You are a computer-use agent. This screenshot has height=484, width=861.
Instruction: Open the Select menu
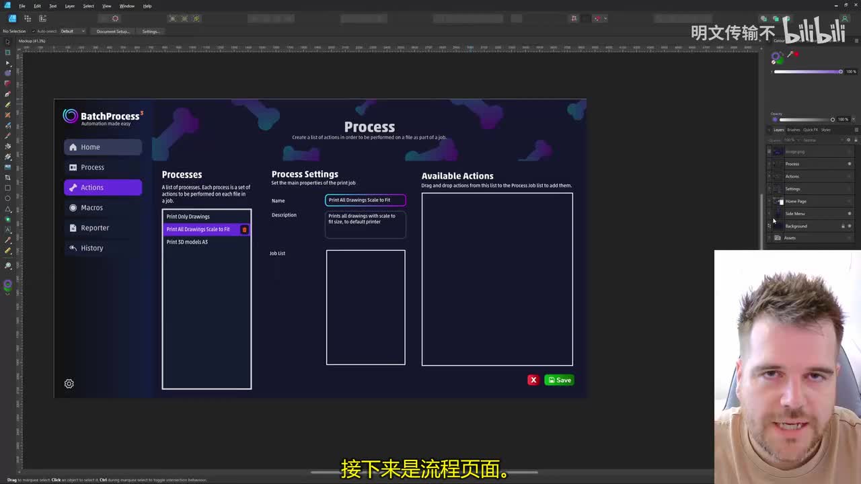pos(88,6)
